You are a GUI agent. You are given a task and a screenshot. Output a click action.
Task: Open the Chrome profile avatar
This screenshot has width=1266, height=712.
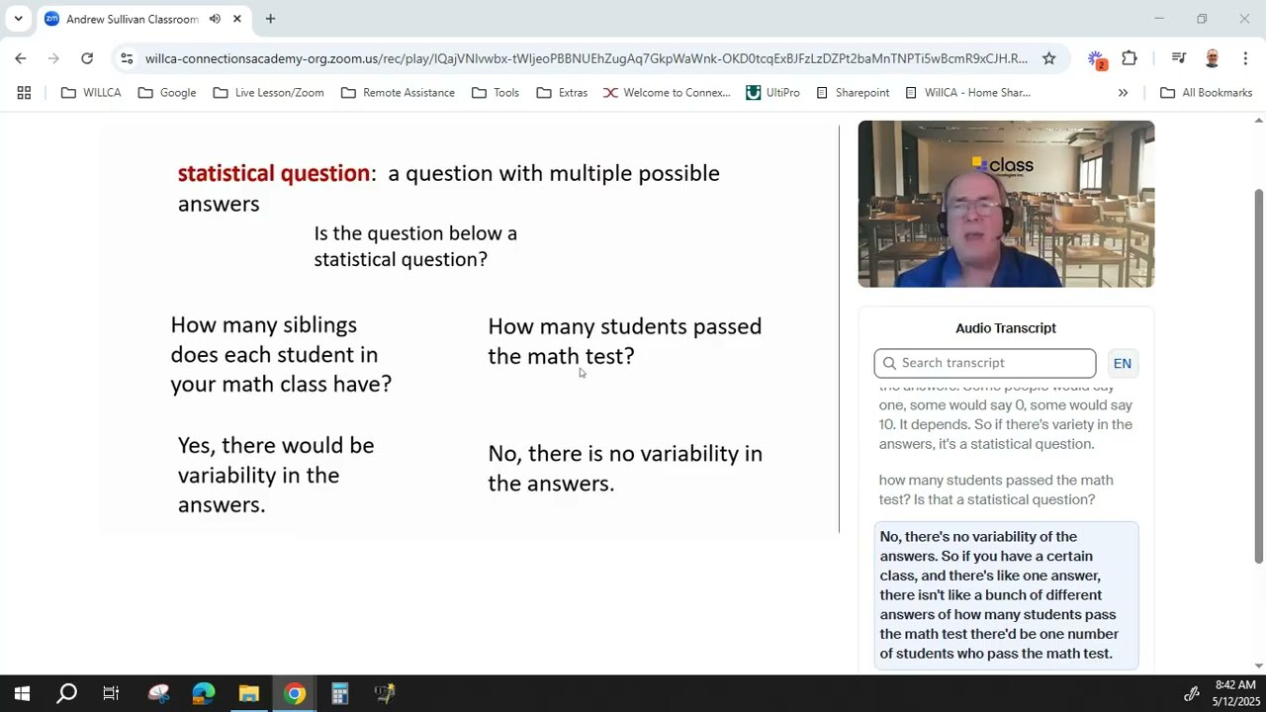tap(1213, 58)
